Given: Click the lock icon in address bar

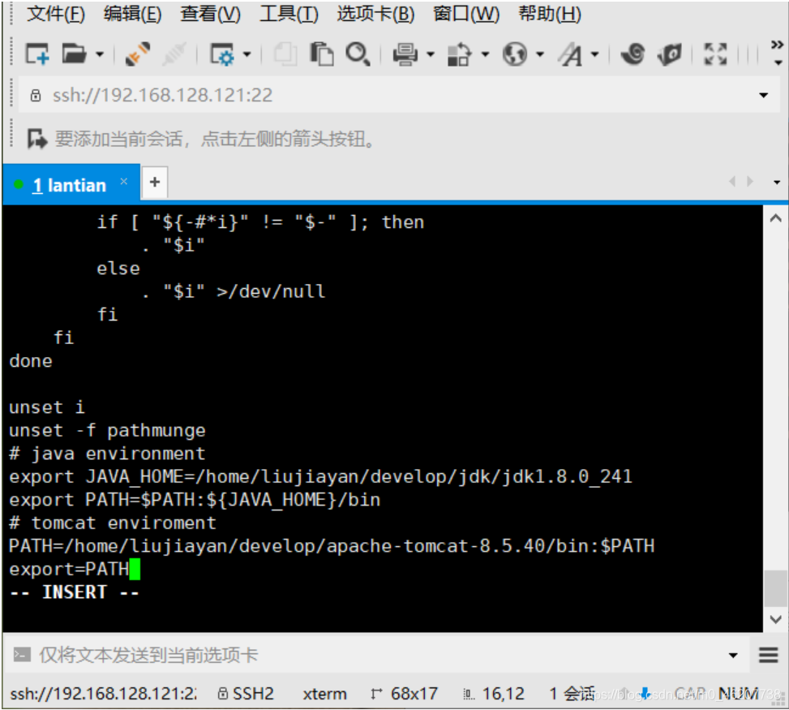Looking at the screenshot, I should point(35,95).
